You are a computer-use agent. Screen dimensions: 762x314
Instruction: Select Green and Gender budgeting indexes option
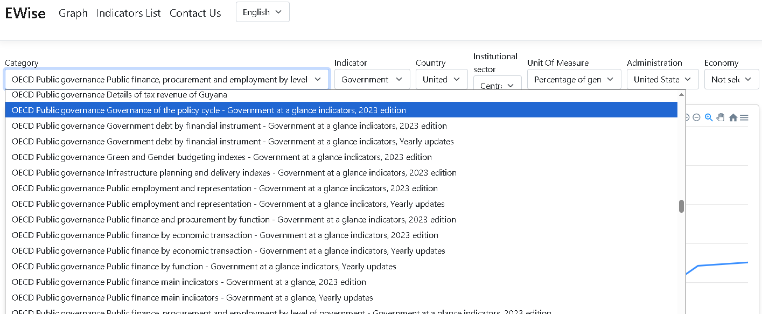(341, 157)
